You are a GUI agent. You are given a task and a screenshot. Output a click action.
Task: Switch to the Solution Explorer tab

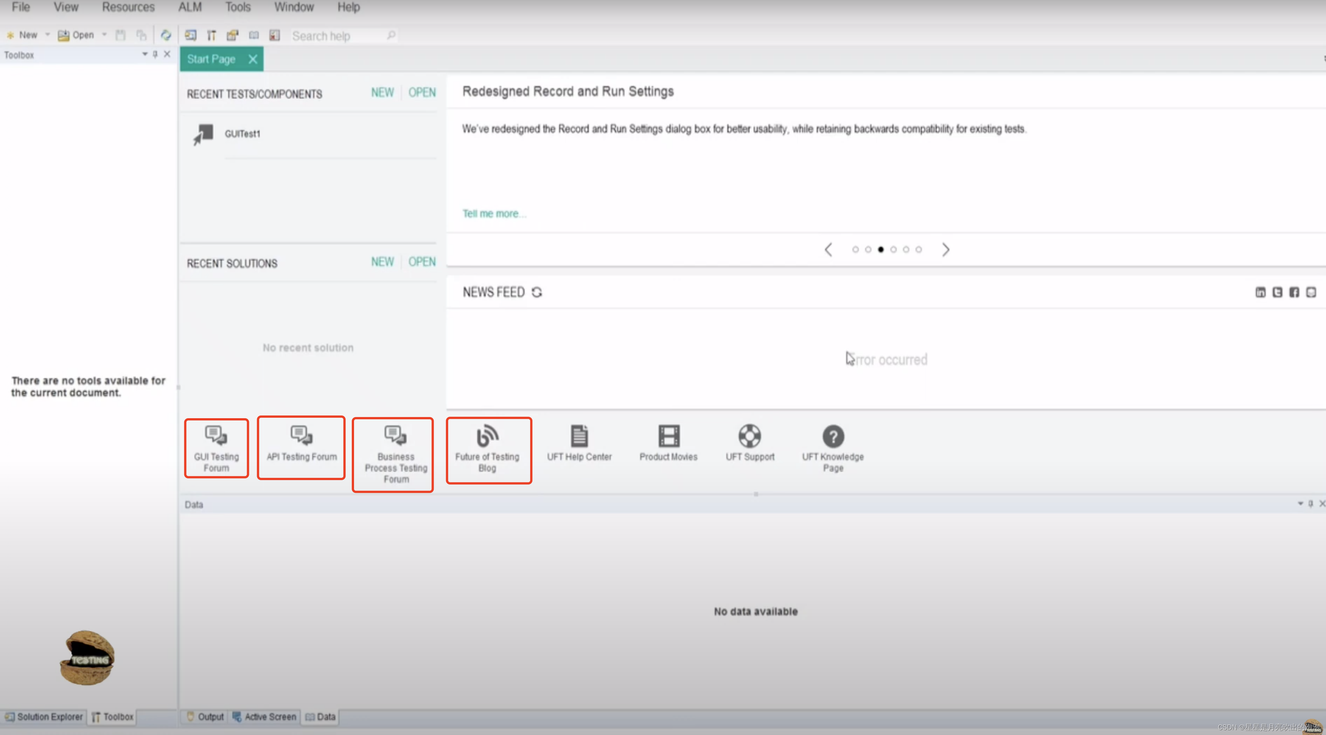(x=44, y=717)
